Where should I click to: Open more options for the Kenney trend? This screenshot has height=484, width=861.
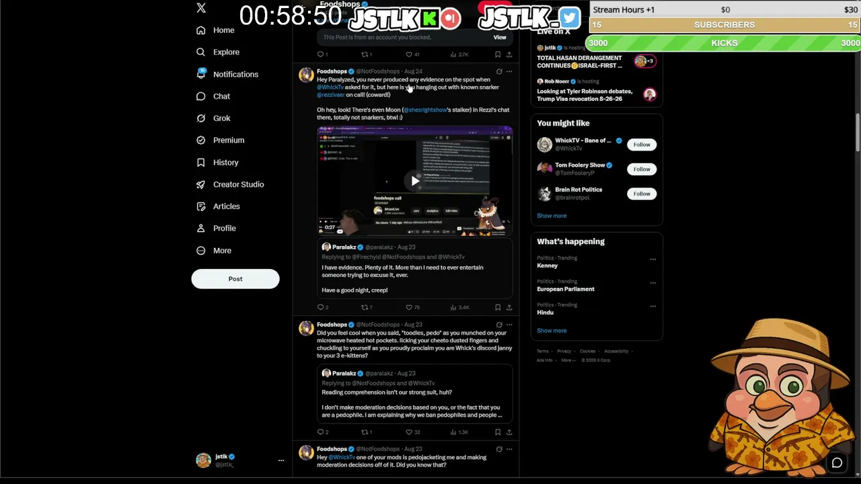[652, 259]
